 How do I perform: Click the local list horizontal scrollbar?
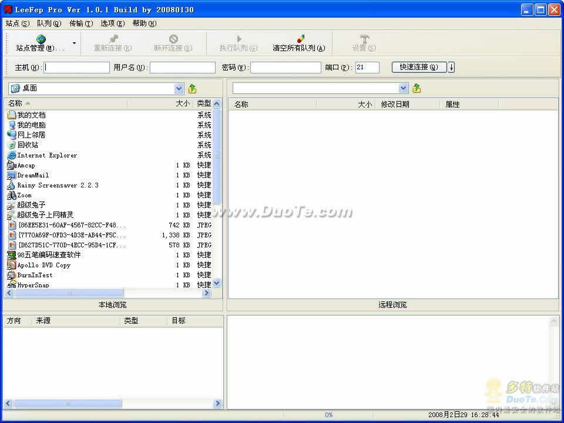tap(108, 293)
